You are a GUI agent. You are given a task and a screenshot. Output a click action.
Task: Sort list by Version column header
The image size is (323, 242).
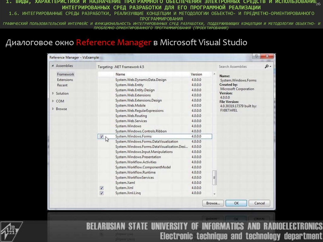click(x=196, y=74)
